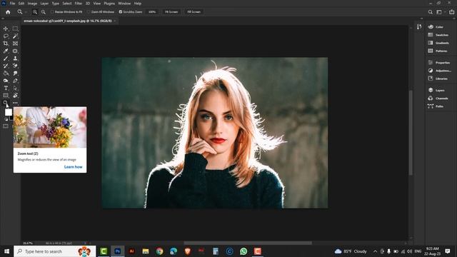Select the Zoom tool in toolbar
The image size is (457, 257).
tap(6, 103)
